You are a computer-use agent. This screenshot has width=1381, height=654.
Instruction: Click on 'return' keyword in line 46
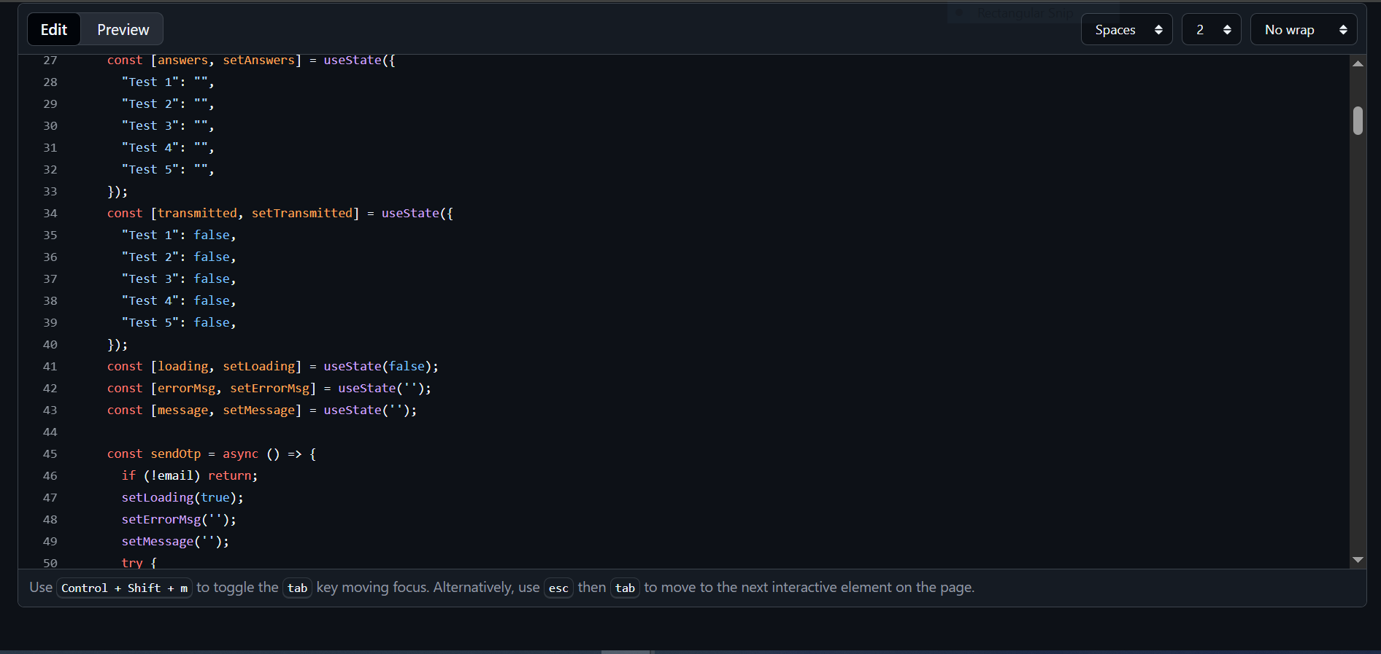[230, 476]
